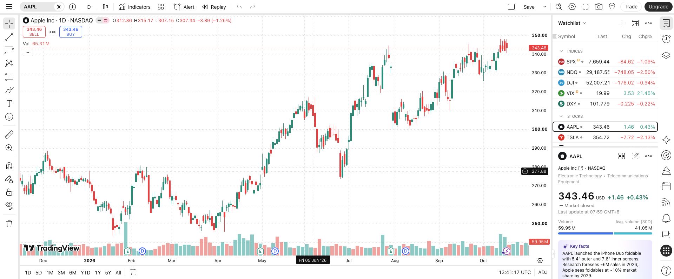Screen dimensions: 674x279
Task: Open the Watchlist dropdown menu
Action: pos(572,23)
